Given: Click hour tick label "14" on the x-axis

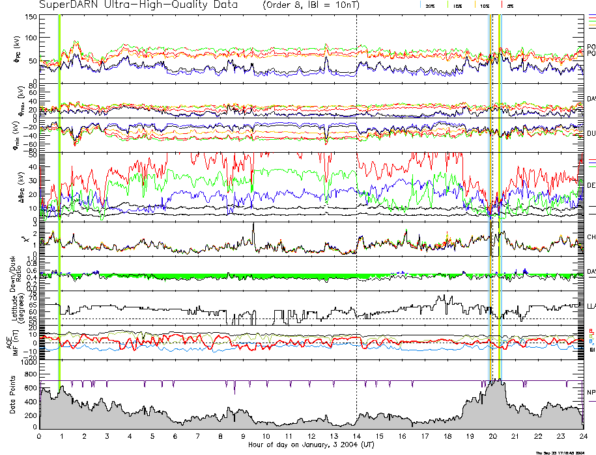Looking at the screenshot, I should pos(356,436).
